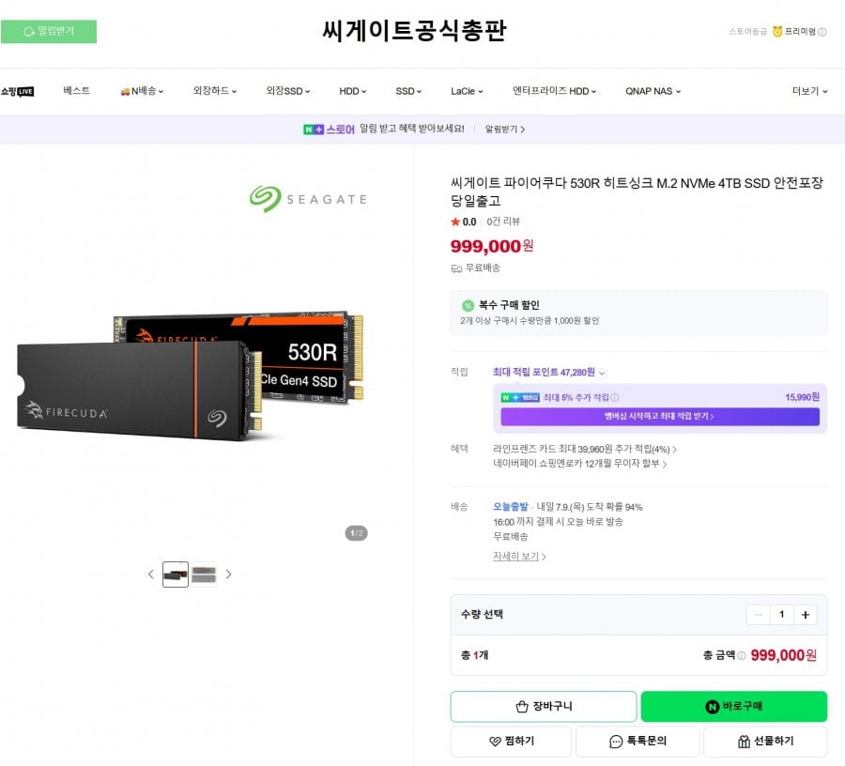Click the 999,000원 total amount value

click(x=784, y=655)
